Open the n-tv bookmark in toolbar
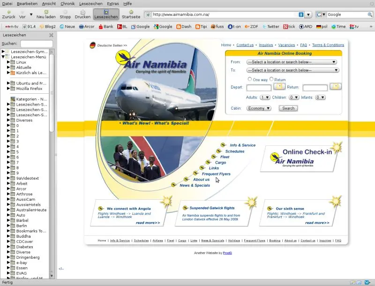The width and height of the screenshot is (375, 286). click(12, 27)
